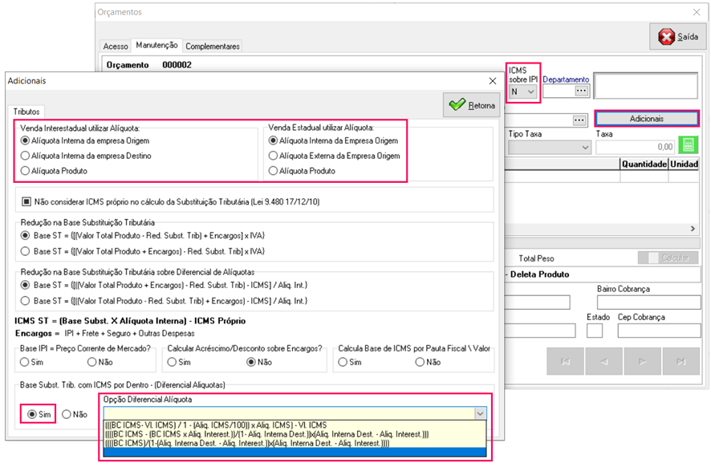Expand the Opção Diferencial Alíquota combo box
The image size is (711, 467).
coord(480,413)
